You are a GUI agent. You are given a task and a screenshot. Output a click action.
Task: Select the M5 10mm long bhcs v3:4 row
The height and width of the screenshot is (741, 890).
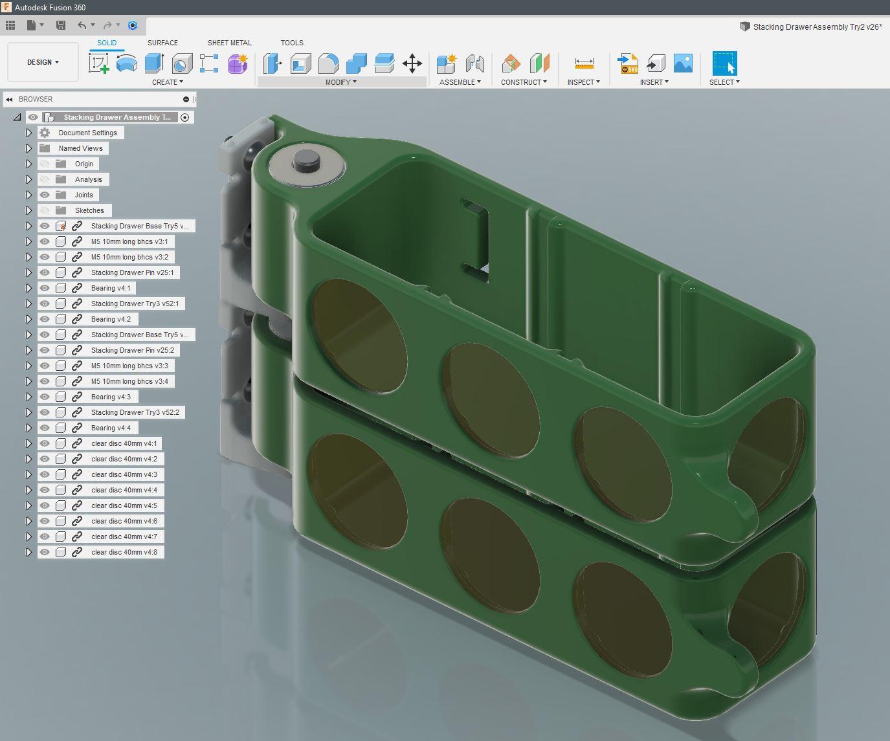coord(106,381)
